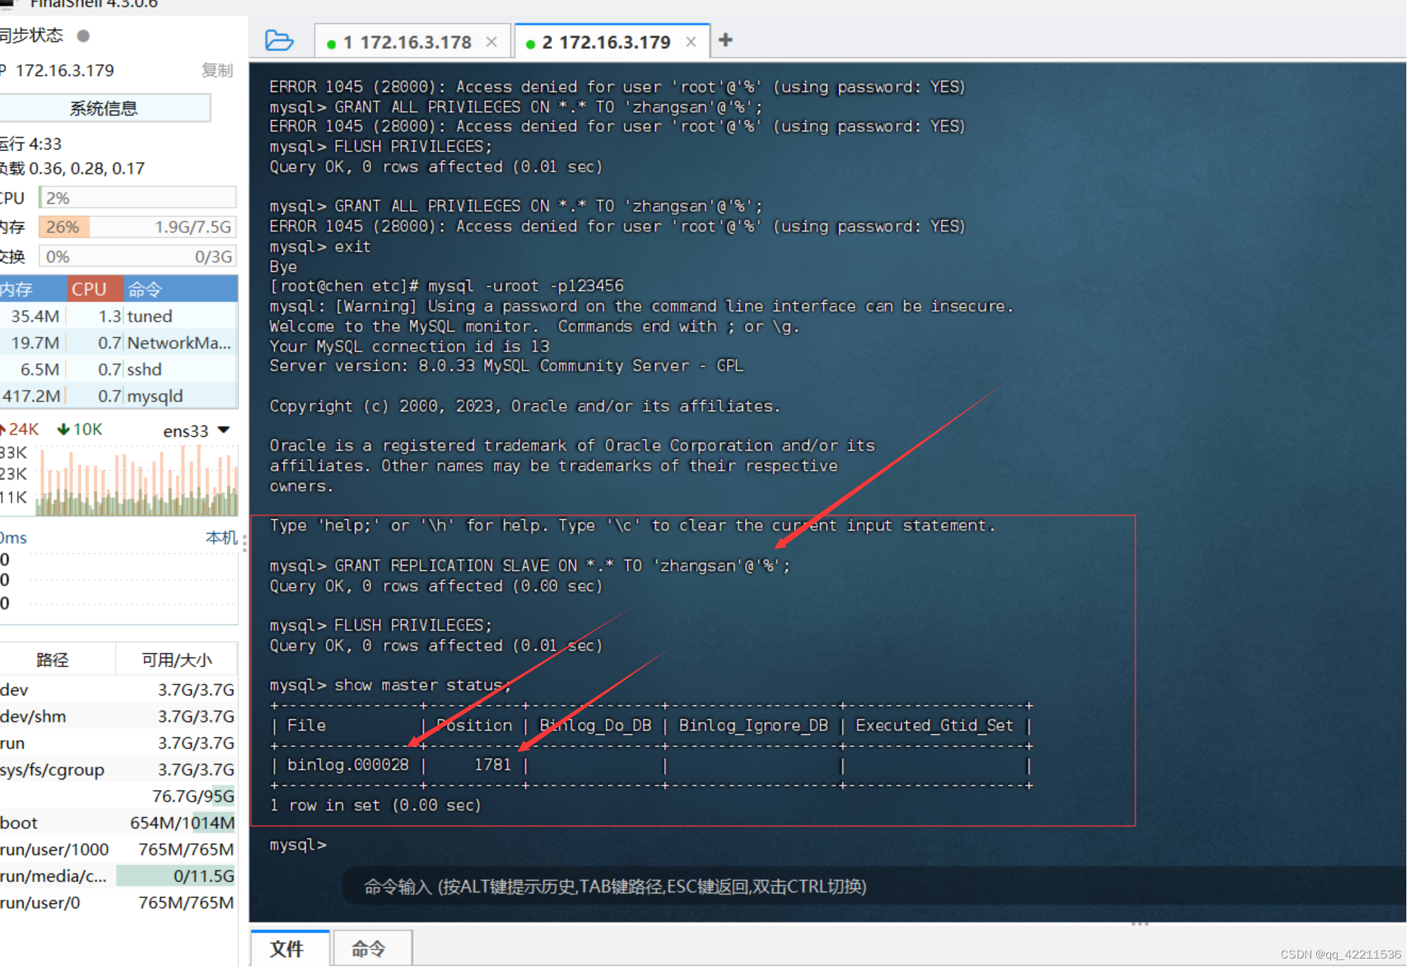
Task: Select the dev/shm disk row
Action: coord(118,717)
